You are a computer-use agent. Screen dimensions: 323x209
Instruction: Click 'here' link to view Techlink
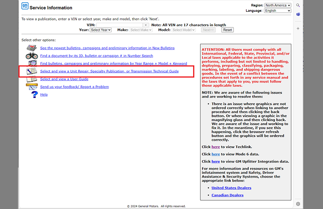[216, 147]
